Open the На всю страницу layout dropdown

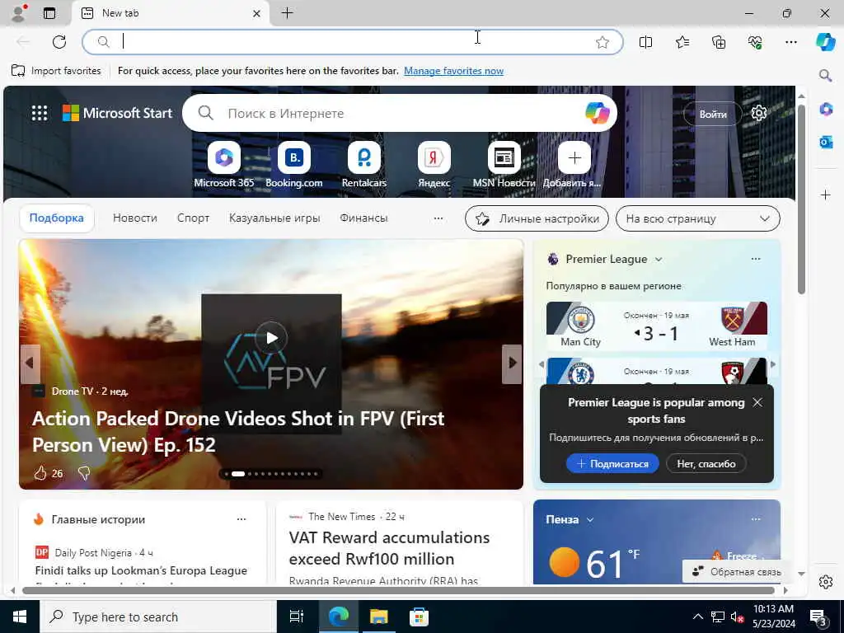point(697,218)
